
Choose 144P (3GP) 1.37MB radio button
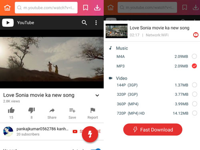(194, 85)
